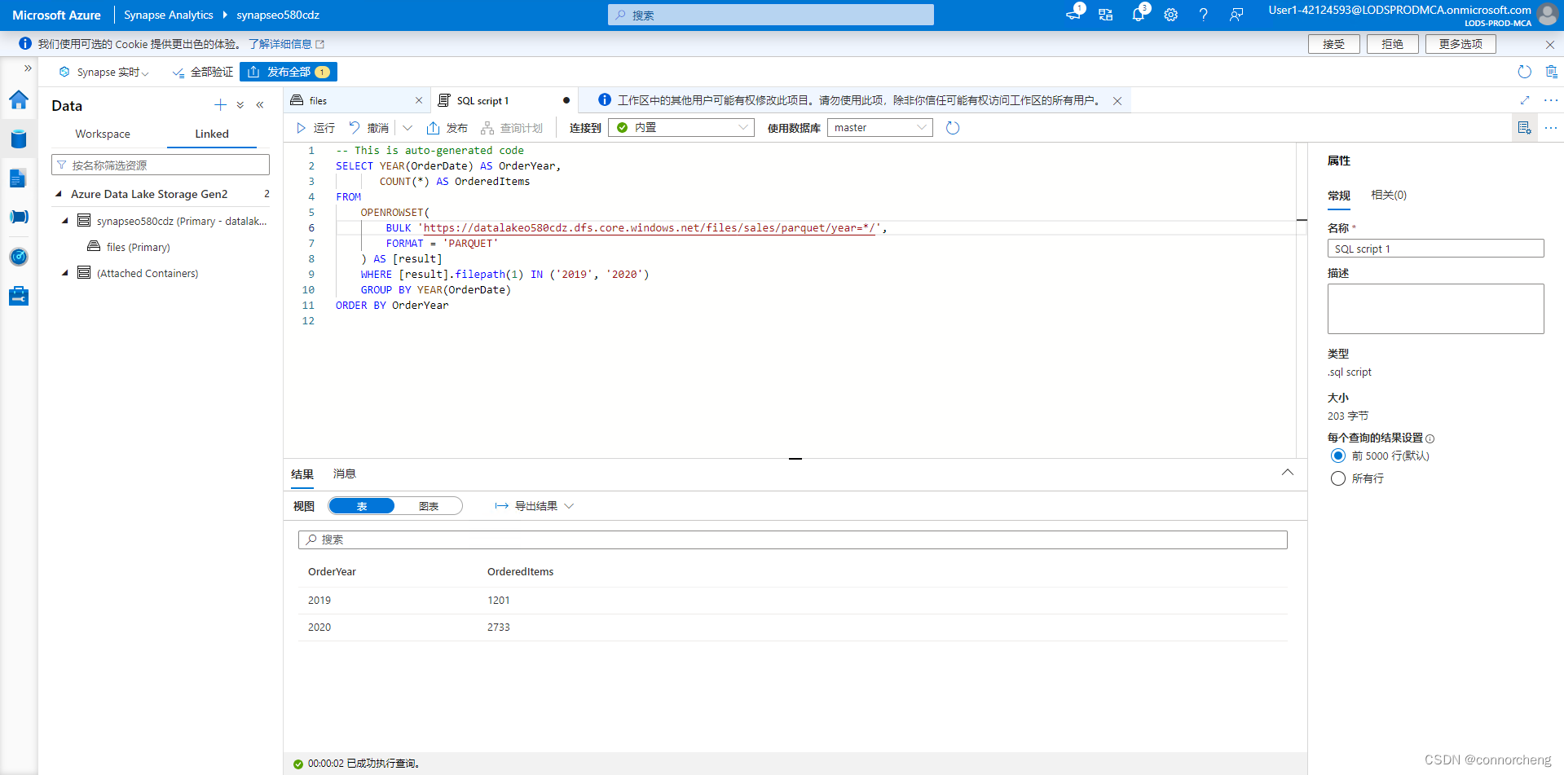Close the cookie banner
The image size is (1564, 775).
tap(1550, 44)
